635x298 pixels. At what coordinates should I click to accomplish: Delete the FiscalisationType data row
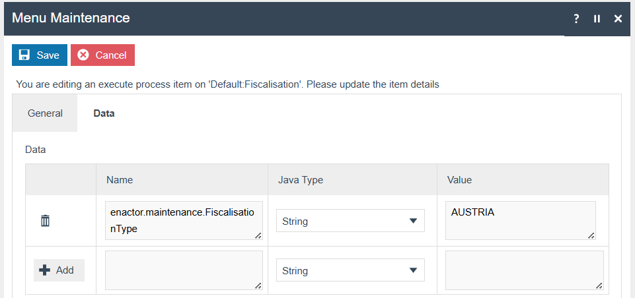point(45,221)
